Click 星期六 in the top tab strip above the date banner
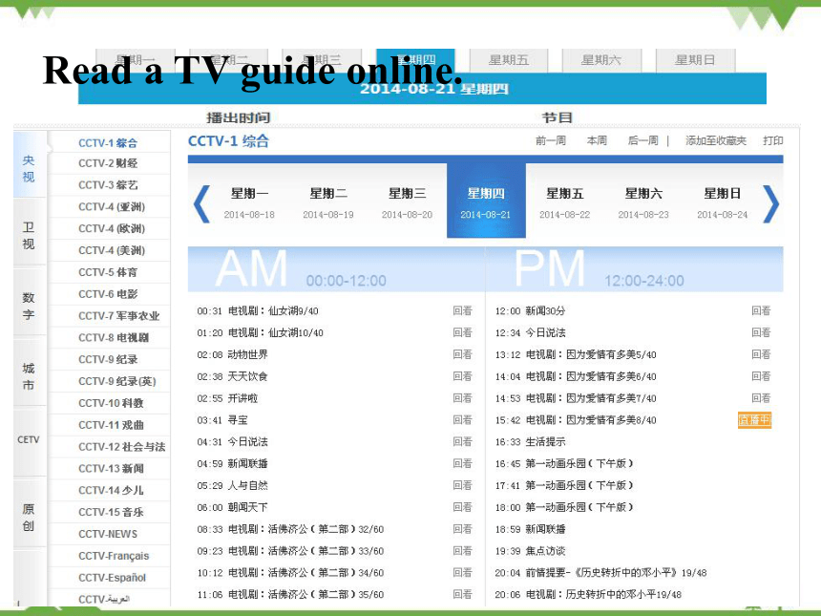Viewport: 821px width, 616px height. 601,60
